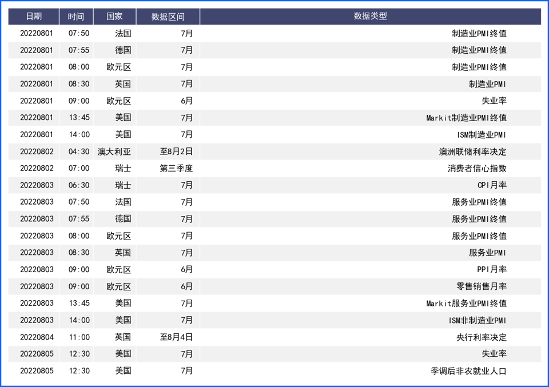The width and height of the screenshot is (549, 387).
Task: Click the Markit服务业PMI终值 entry
Action: click(466, 303)
